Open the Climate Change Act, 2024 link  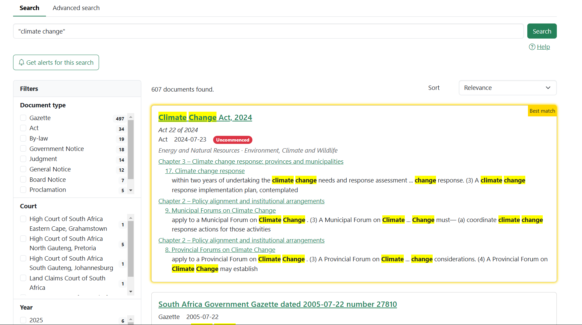[x=205, y=117]
